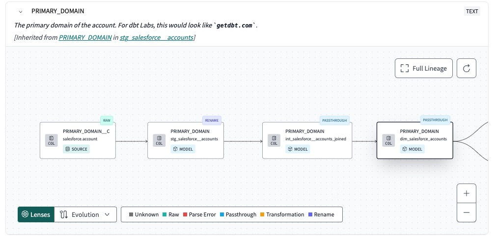Image resolution: width=495 pixels, height=238 pixels.
Task: Click the RAW tag on source node
Action: click(x=107, y=120)
